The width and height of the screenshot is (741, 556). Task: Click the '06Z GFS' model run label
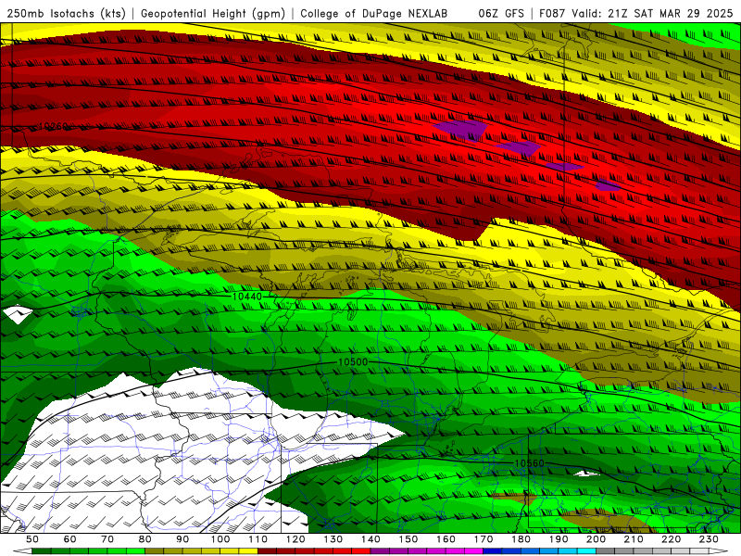click(501, 13)
